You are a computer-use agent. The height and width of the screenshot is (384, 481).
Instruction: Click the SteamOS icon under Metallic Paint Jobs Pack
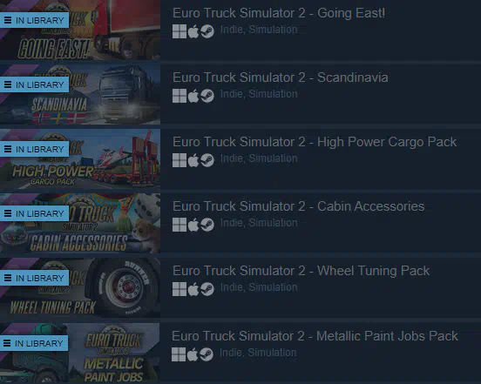pyautogui.click(x=207, y=354)
